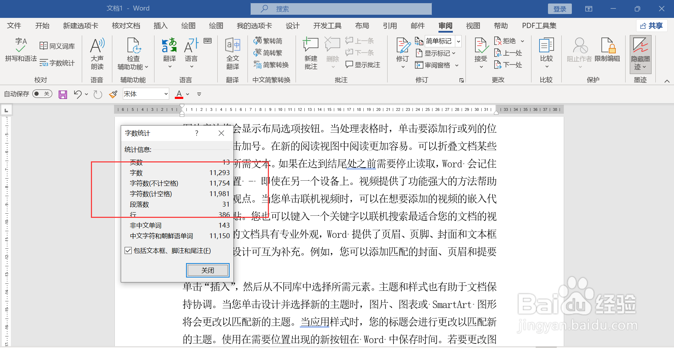674x348 pixels.
Task: Go to previous change (上一处)
Action: [508, 53]
